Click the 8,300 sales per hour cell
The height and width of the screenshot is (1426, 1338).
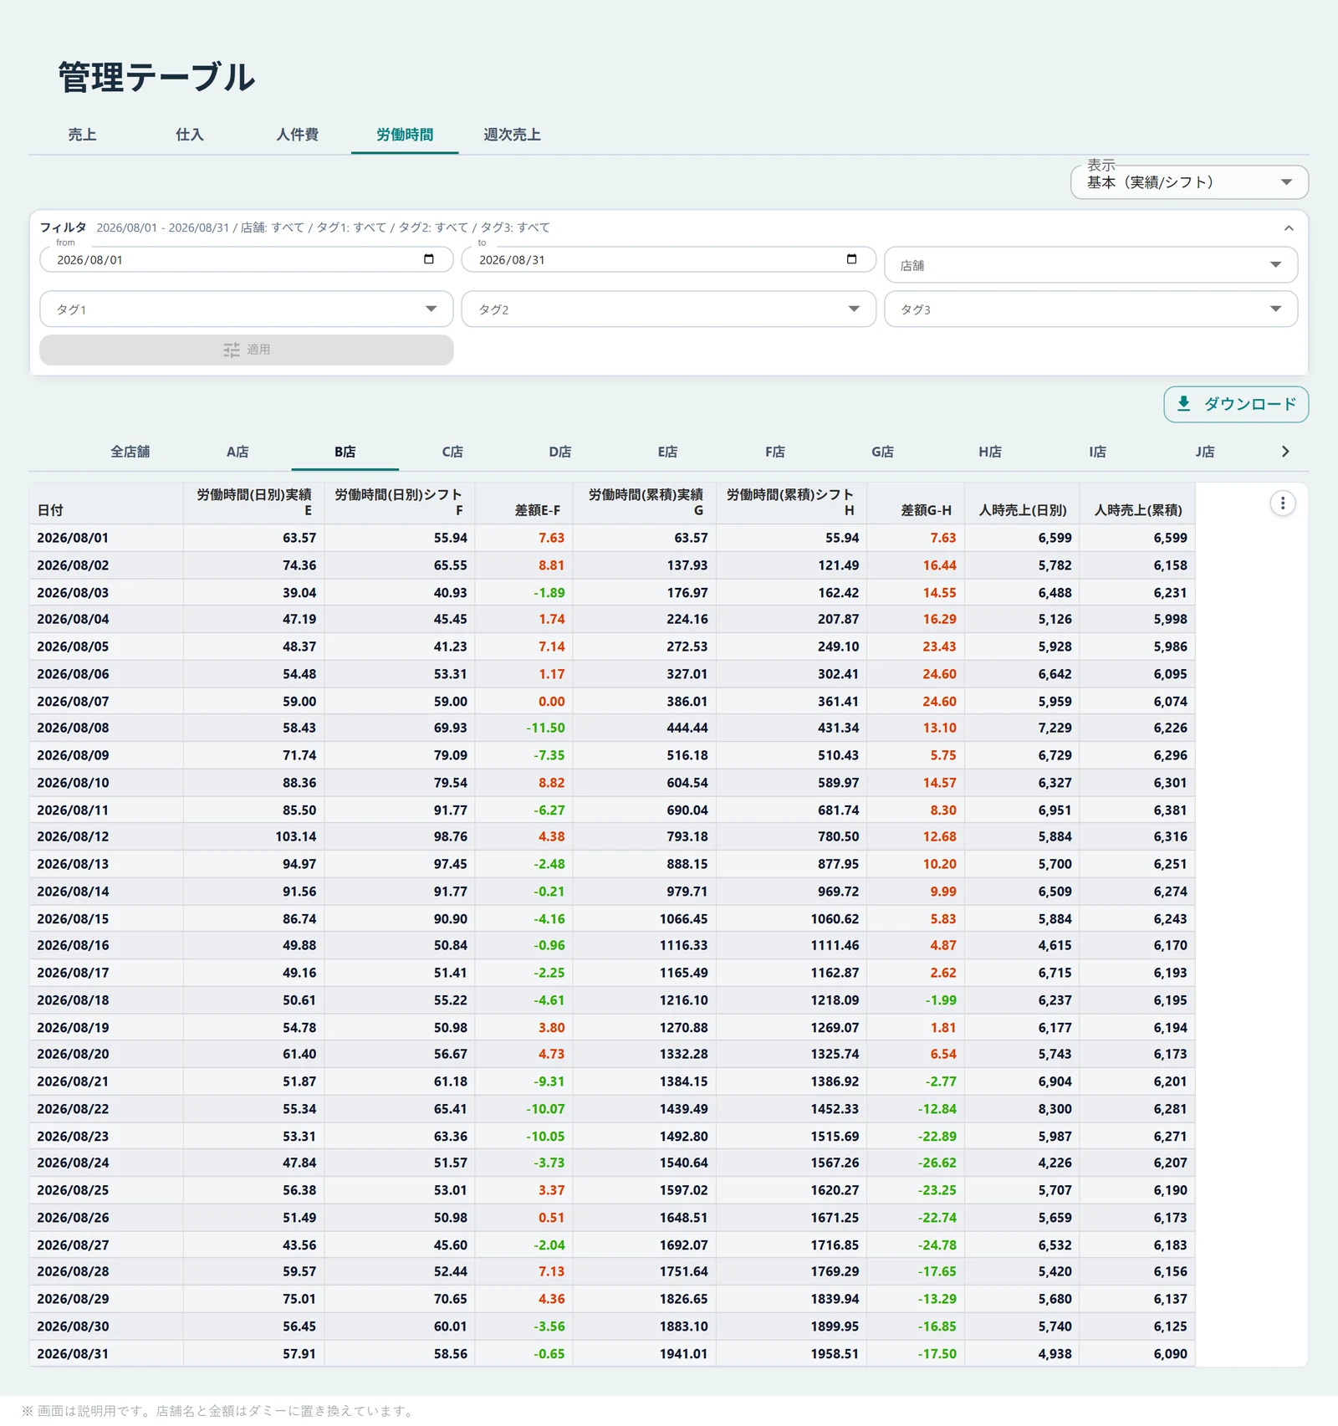(1022, 1109)
